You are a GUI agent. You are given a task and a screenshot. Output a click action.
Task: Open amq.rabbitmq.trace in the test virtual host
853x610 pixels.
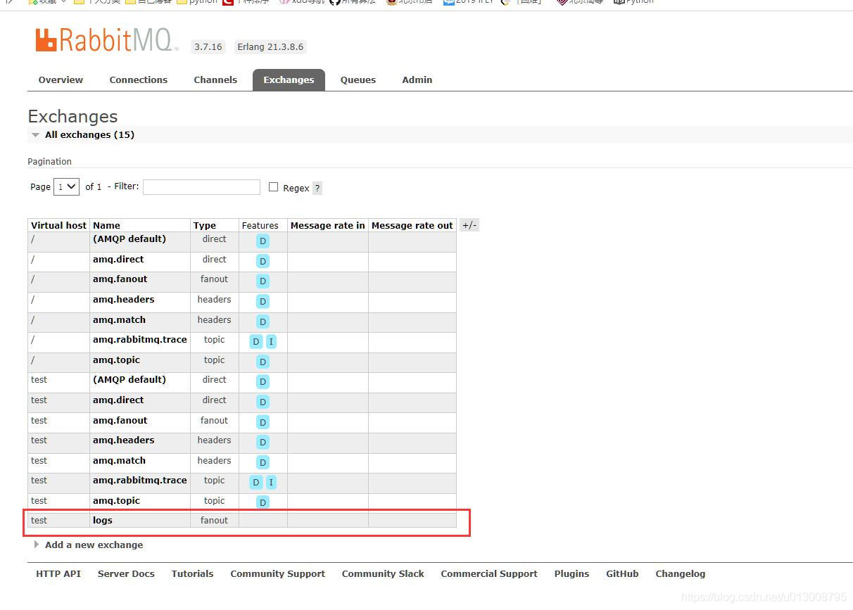(x=140, y=480)
